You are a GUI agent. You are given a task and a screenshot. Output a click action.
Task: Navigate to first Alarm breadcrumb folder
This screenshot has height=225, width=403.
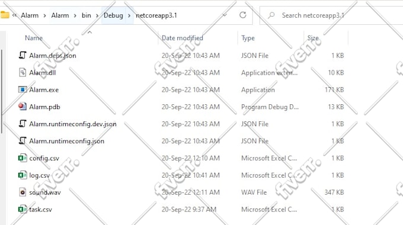point(30,15)
